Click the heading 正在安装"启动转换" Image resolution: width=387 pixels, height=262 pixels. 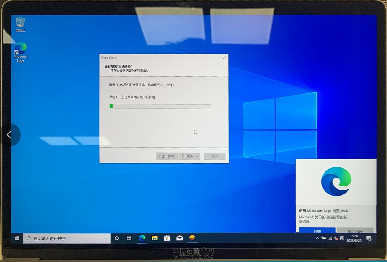pos(119,66)
